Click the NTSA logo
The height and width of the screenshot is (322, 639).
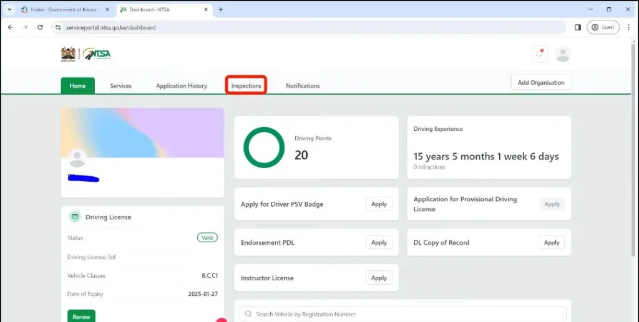tap(97, 54)
